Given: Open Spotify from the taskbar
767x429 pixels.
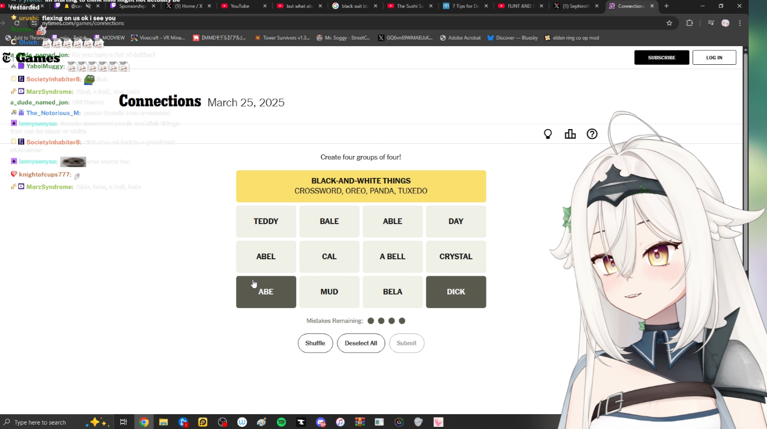Looking at the screenshot, I should [x=281, y=422].
